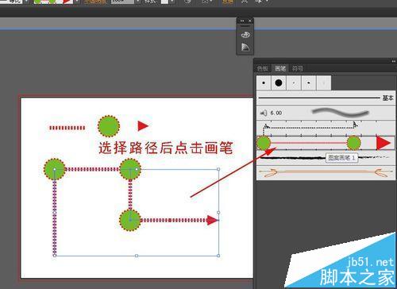
Task: Click the top-right bounding box handle
Action: click(218, 169)
